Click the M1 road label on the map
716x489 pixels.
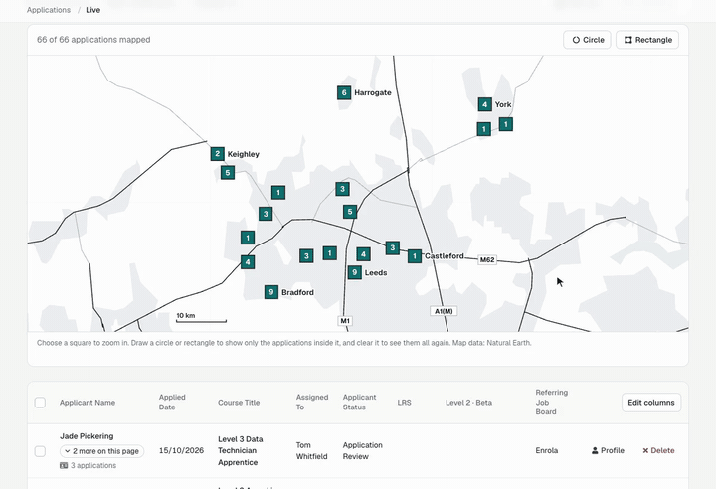(x=345, y=321)
